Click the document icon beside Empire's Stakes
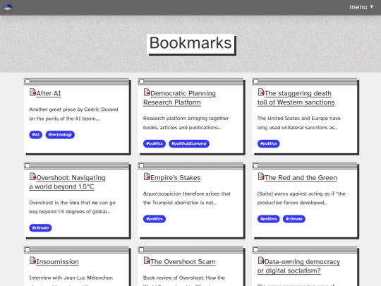The image size is (381, 286). click(147, 177)
